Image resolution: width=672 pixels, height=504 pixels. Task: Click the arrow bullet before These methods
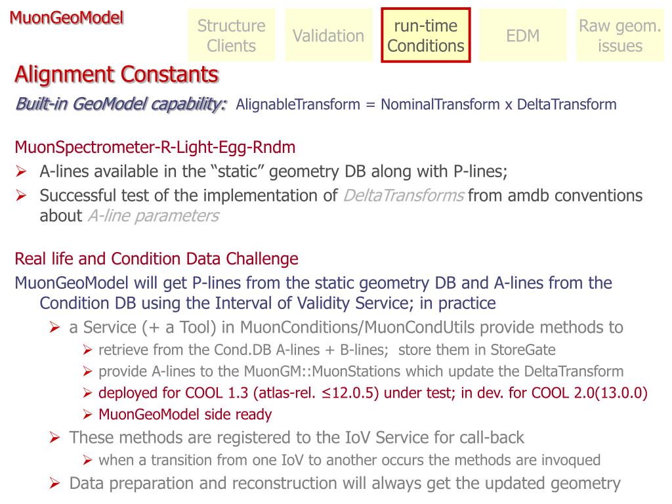(54, 438)
